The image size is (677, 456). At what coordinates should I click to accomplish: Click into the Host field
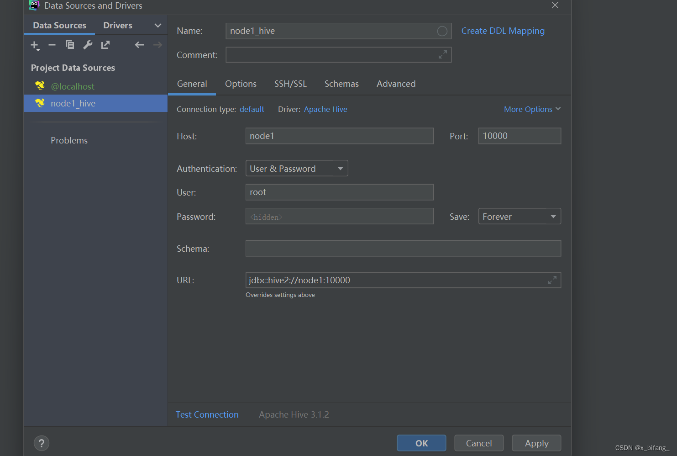click(x=340, y=136)
